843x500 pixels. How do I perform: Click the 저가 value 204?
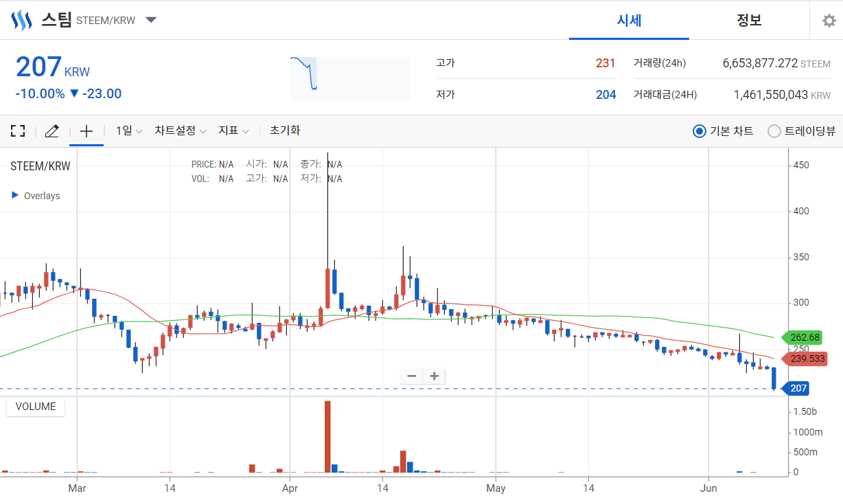tap(605, 95)
